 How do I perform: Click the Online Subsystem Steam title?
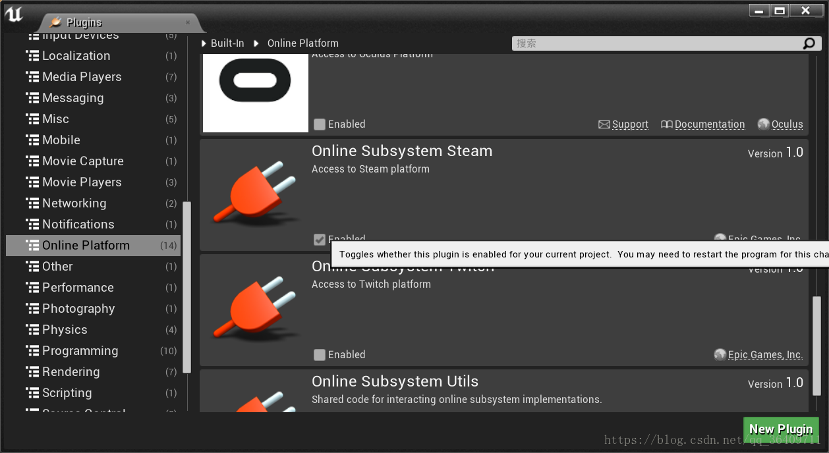pos(402,151)
